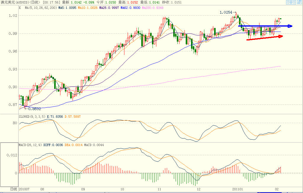The height and width of the screenshot is (193, 303).
Task: Click the MA200:0.9349 value
Action: [x=153, y=8]
